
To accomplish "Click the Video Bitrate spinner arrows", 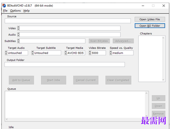I will (90, 53).
